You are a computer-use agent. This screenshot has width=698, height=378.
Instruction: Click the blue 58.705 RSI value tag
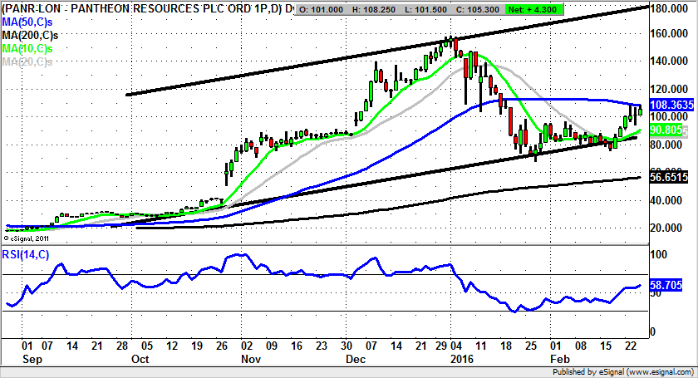point(667,284)
